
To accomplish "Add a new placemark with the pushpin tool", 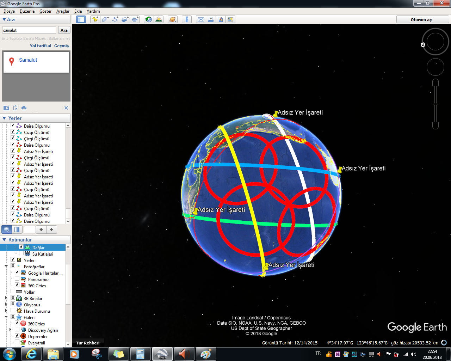I will tap(95, 19).
